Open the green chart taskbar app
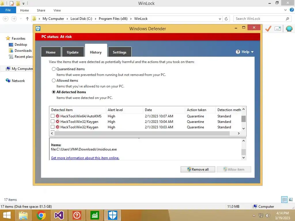This screenshot has height=221, width=295. pyautogui.click(x=94, y=215)
